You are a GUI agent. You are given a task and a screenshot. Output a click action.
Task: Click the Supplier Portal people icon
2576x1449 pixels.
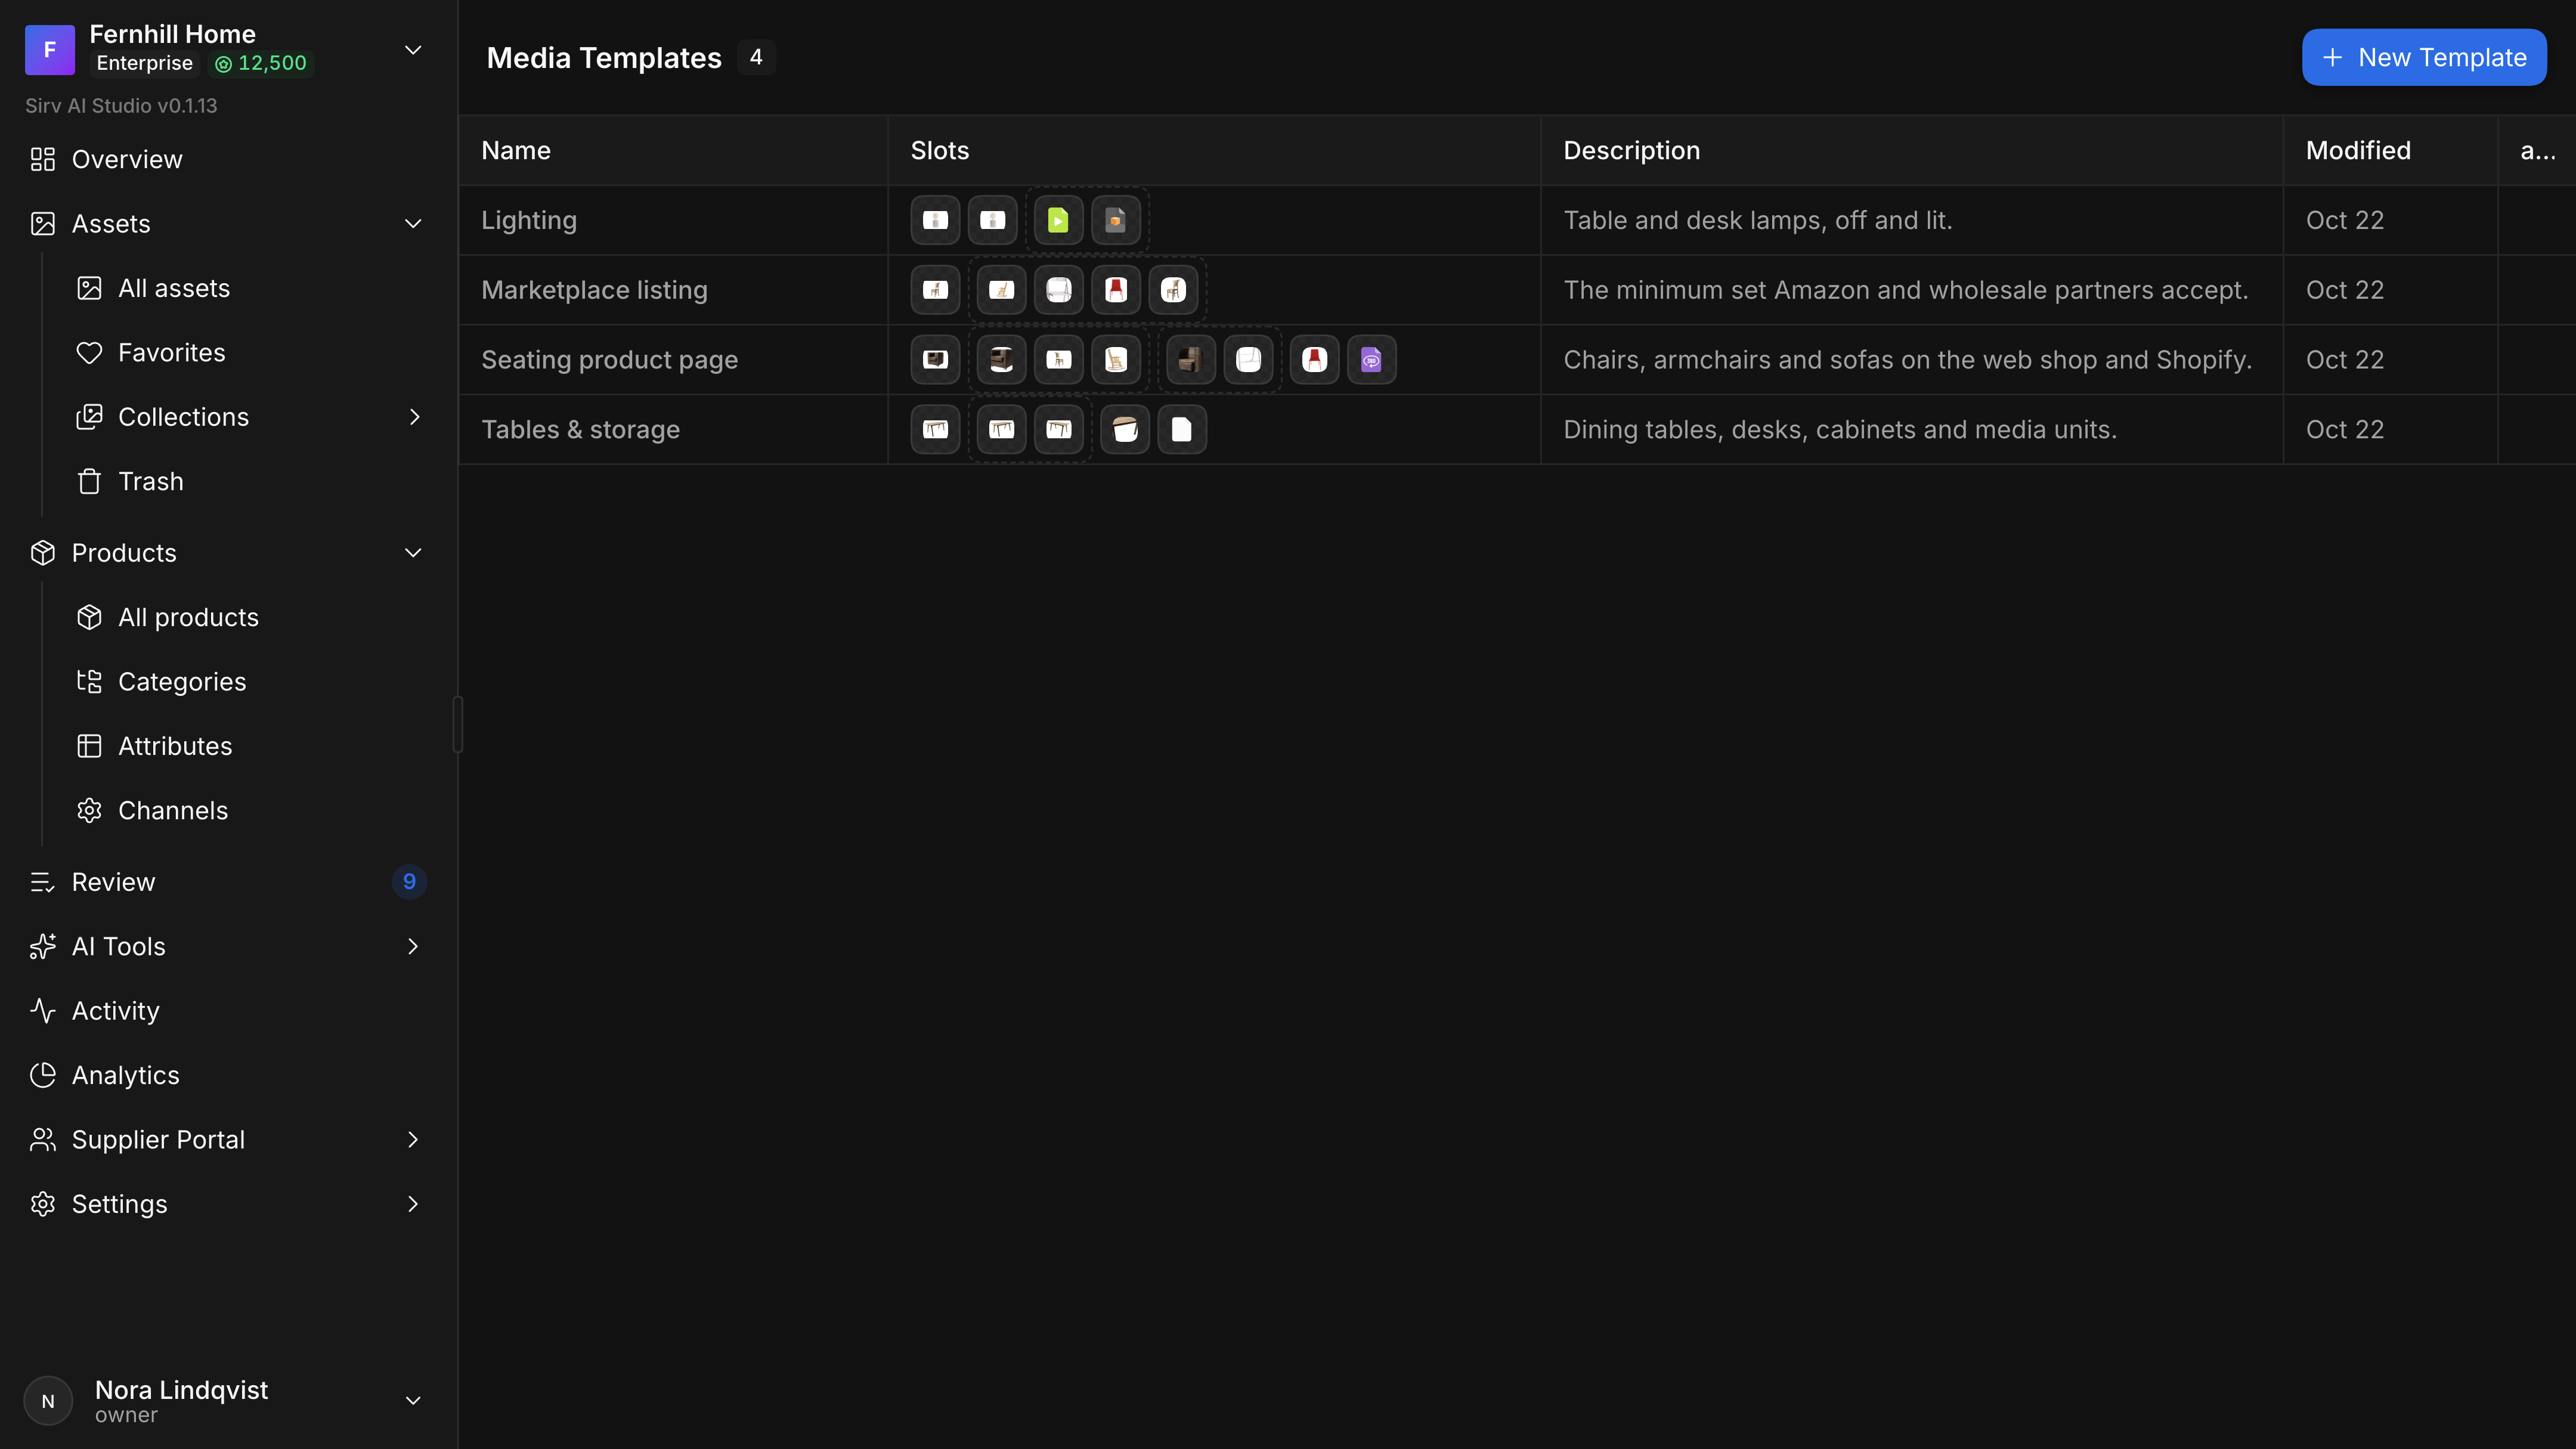[x=42, y=1140]
